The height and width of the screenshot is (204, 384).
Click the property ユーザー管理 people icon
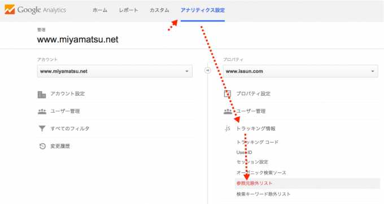[x=228, y=112]
